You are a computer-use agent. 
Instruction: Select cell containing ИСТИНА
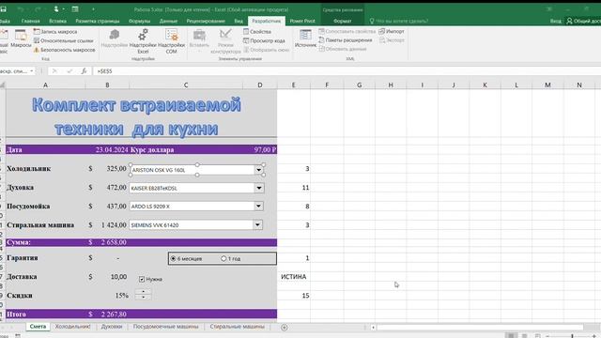pyautogui.click(x=294, y=277)
